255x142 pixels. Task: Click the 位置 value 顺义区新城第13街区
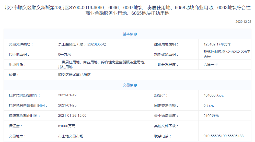click(74, 75)
